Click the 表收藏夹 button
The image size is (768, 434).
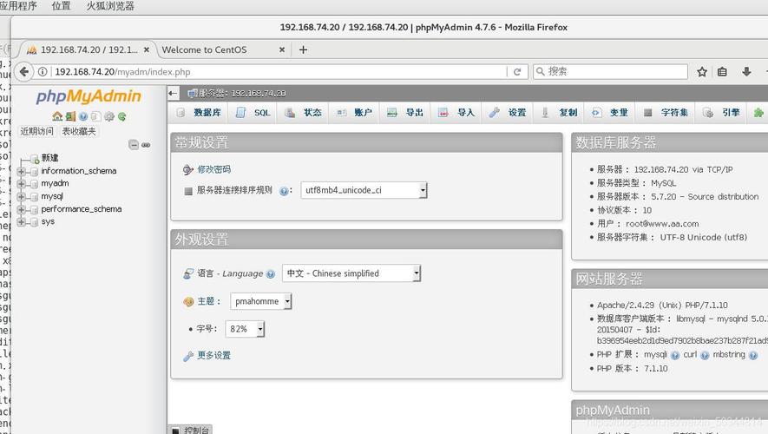click(x=79, y=131)
